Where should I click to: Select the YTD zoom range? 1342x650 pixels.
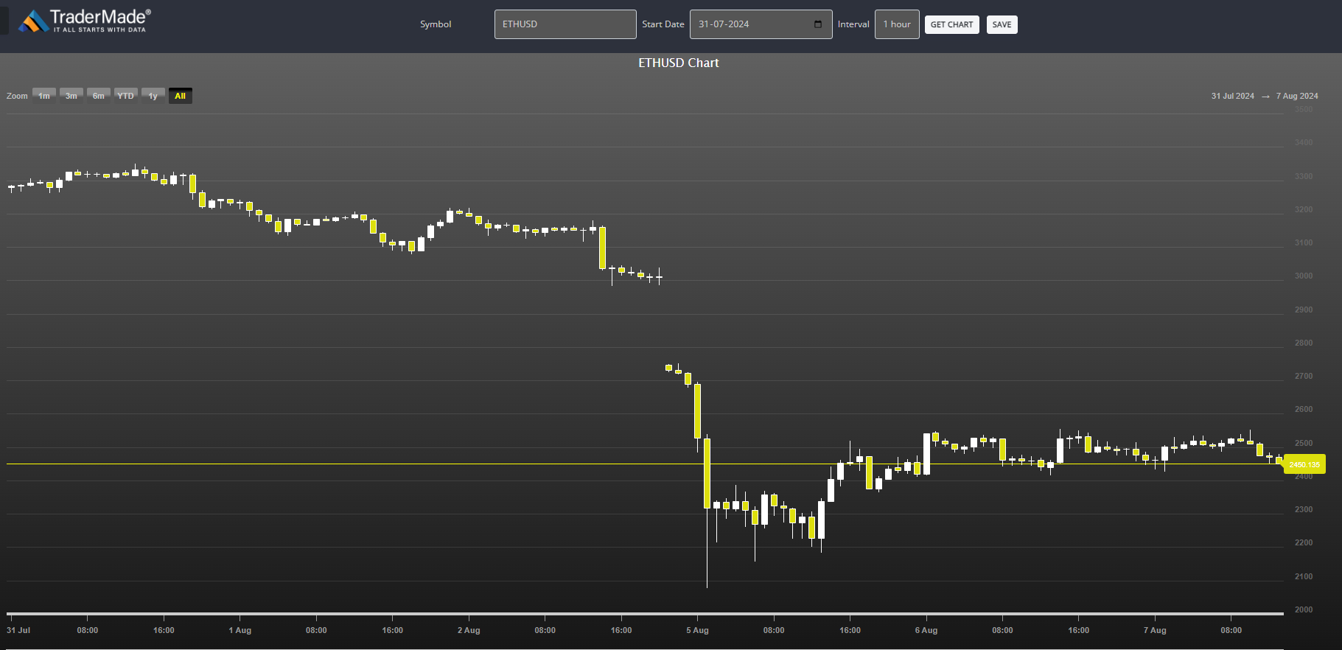(x=126, y=96)
